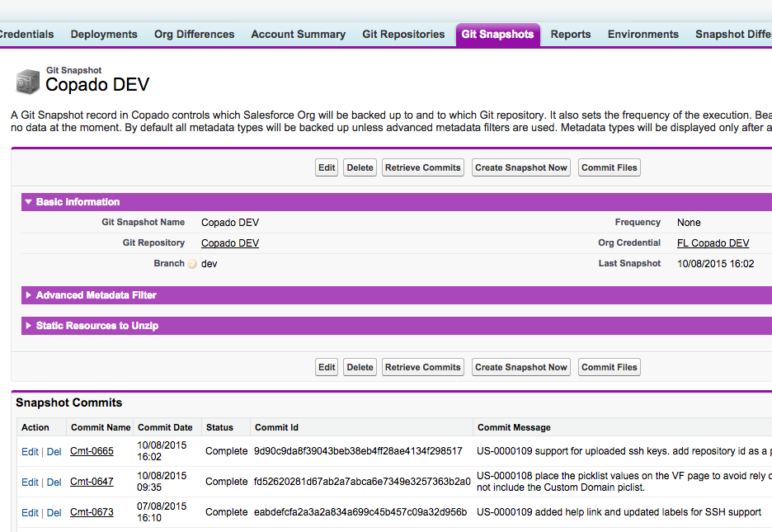This screenshot has width=772, height=532.
Task: Switch to the Deployments tab
Action: pyautogui.click(x=104, y=35)
